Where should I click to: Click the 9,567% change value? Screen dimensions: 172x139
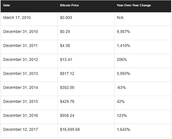(123, 32)
